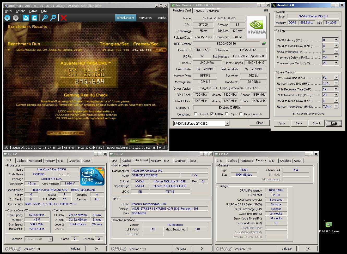347x254 pixels.
Task: Delete image with red X icon
Action: [x=64, y=18]
